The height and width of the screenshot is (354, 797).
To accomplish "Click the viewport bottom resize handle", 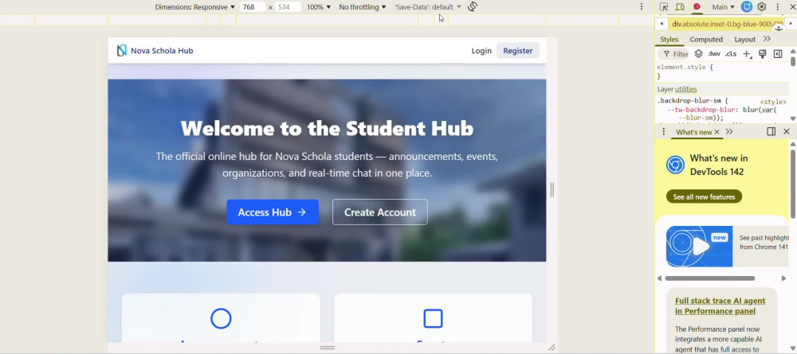I will 328,348.
